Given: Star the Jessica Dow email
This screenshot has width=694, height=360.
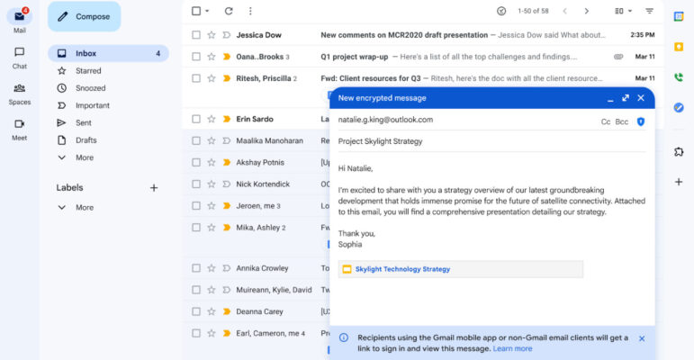Looking at the screenshot, I should [x=212, y=35].
